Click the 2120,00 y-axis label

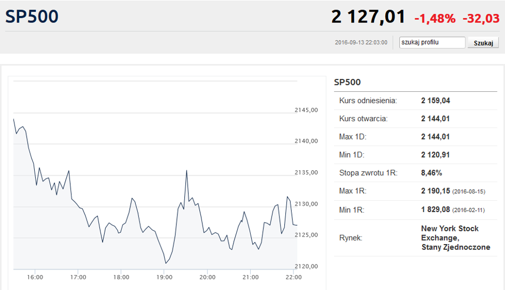(x=306, y=267)
